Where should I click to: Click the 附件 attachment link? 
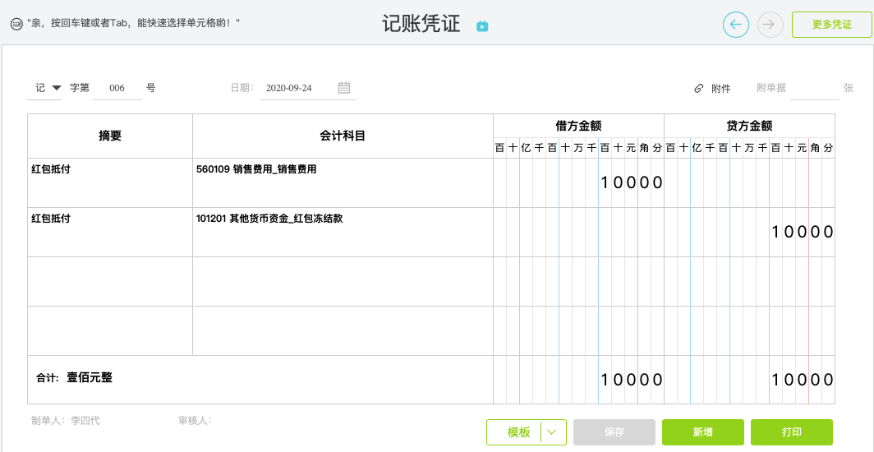click(720, 88)
